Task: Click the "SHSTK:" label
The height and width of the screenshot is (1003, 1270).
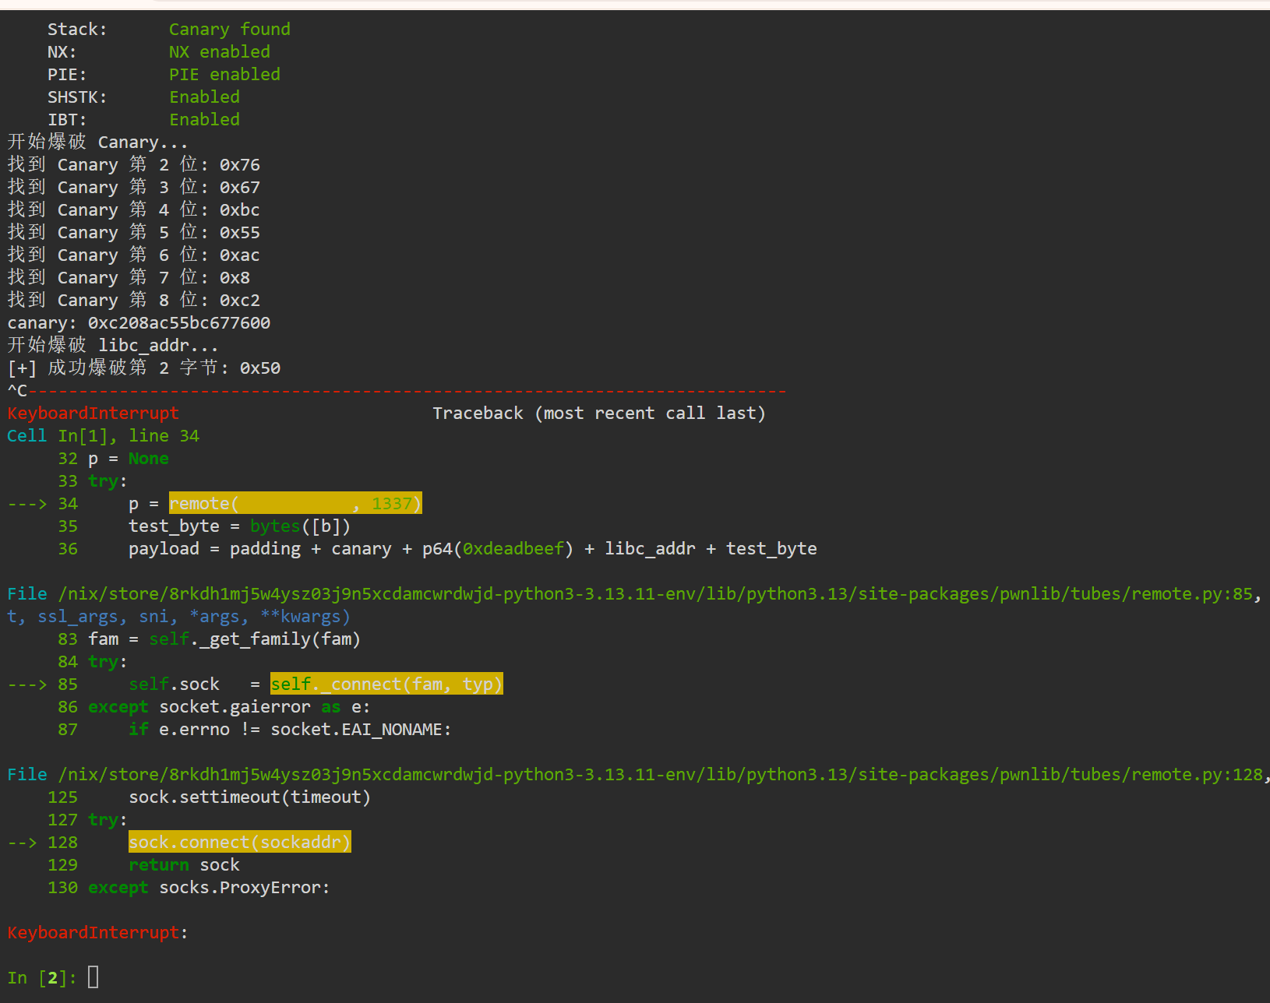Action: (77, 97)
